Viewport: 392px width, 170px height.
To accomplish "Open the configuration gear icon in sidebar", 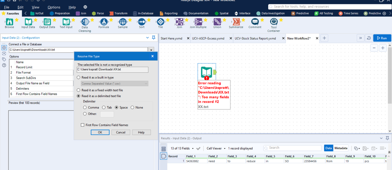I will coord(4,48).
